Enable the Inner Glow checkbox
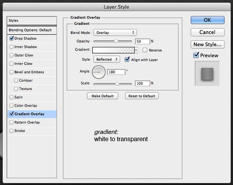The height and width of the screenshot is (185, 233). coord(11,64)
